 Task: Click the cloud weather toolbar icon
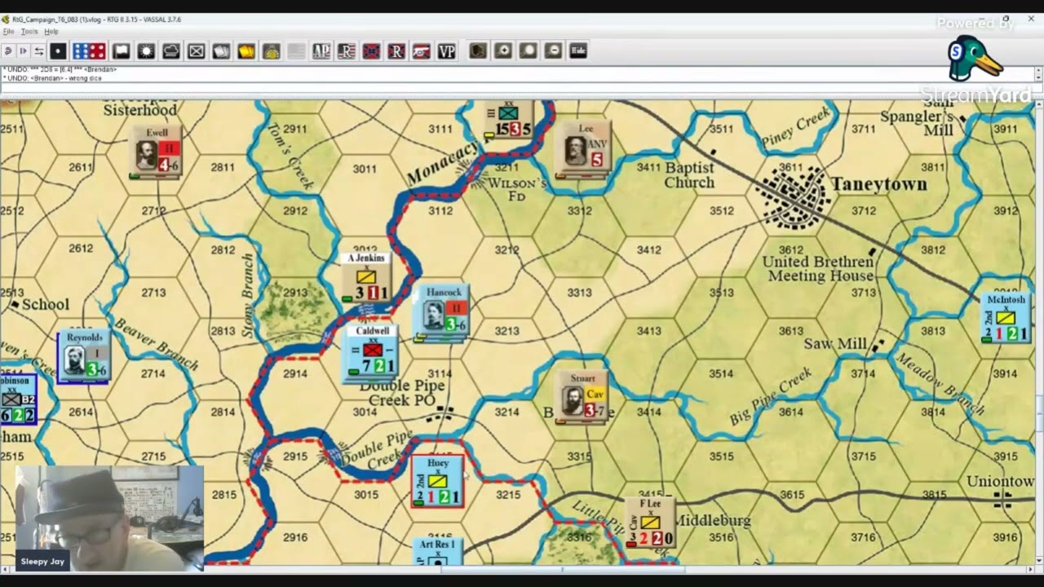coord(171,51)
